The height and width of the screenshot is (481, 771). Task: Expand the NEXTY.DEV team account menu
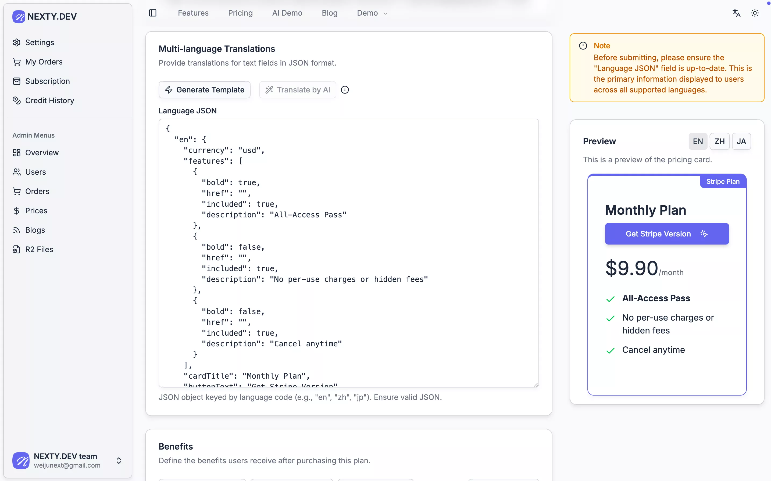coord(119,460)
